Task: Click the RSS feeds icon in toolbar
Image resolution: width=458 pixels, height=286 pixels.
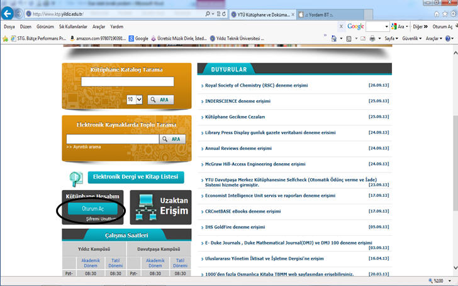Action: [x=349, y=38]
